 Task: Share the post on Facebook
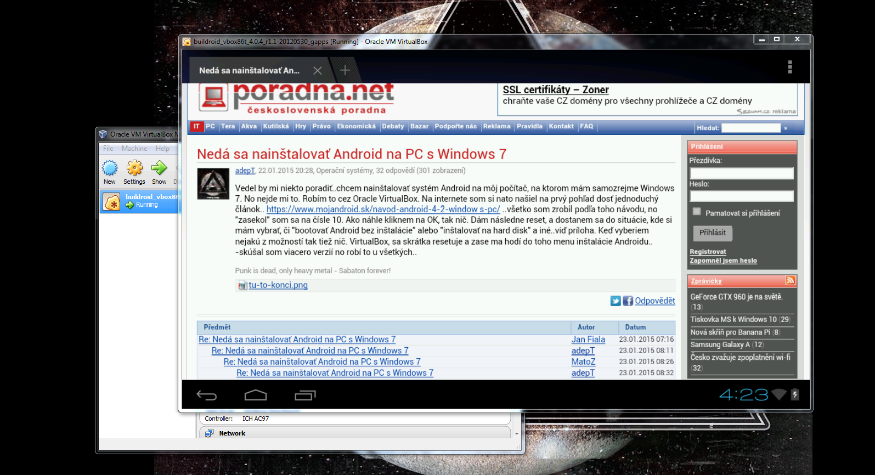pos(628,301)
